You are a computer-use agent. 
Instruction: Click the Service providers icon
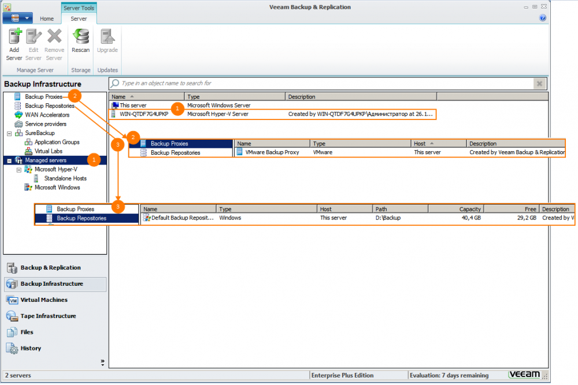[x=18, y=124]
